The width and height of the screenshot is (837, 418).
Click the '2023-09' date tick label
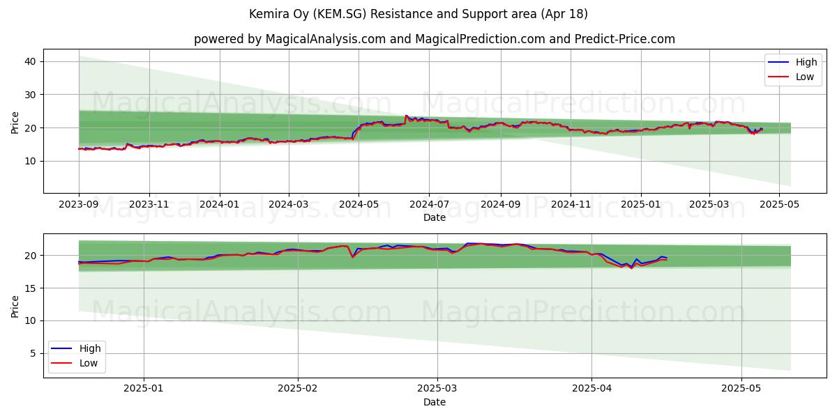coord(79,206)
